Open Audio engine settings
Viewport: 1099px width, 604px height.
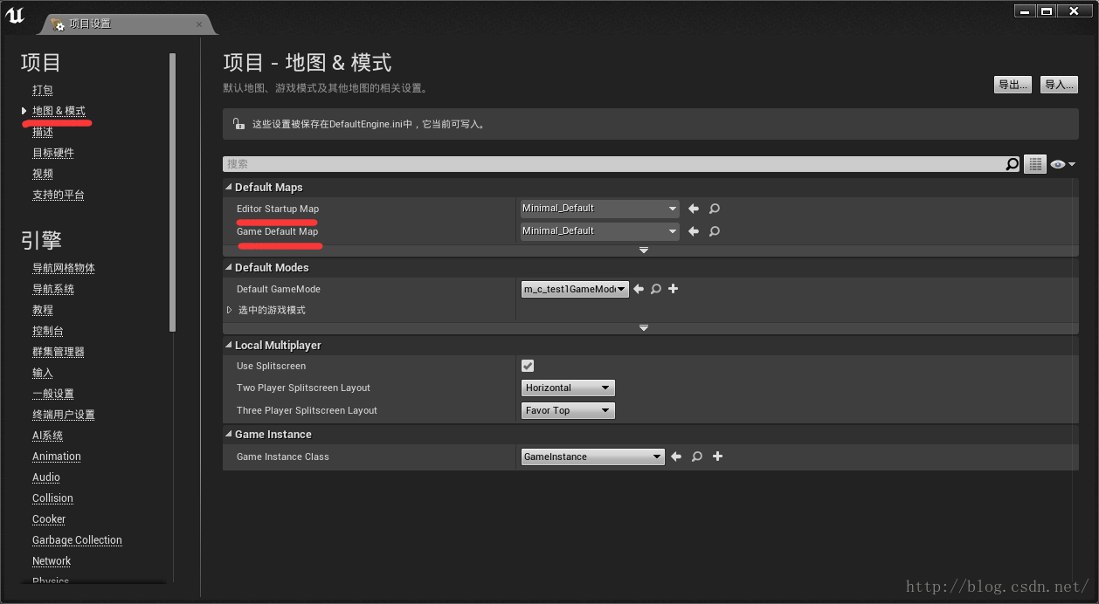[46, 477]
